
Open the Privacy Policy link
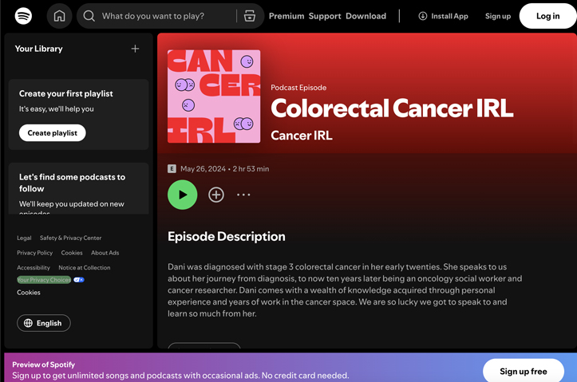[34, 253]
